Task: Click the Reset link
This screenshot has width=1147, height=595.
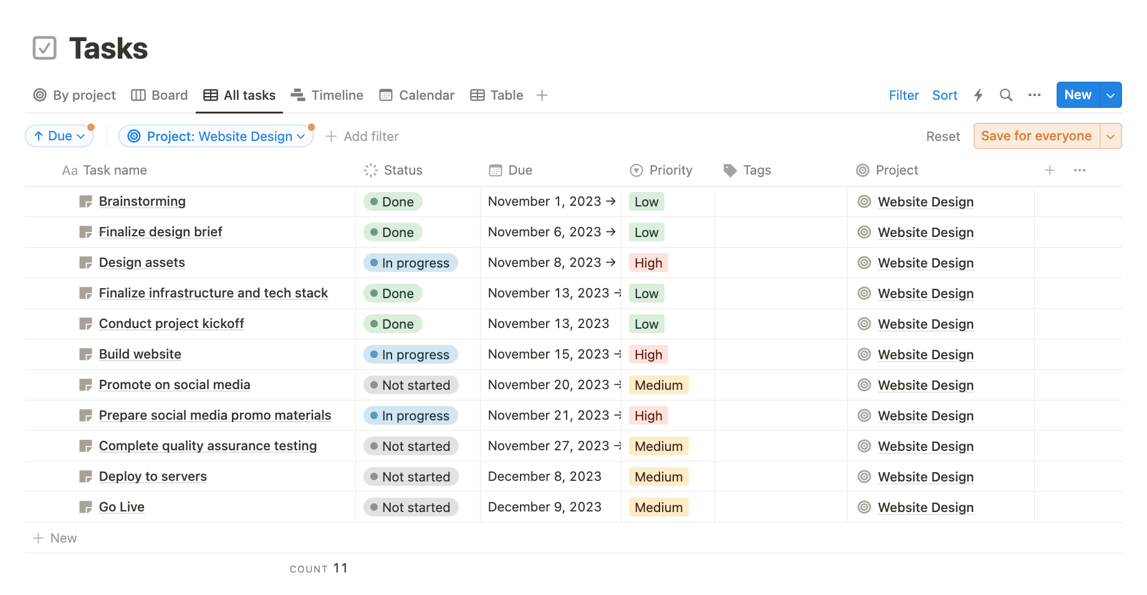Action: 943,136
